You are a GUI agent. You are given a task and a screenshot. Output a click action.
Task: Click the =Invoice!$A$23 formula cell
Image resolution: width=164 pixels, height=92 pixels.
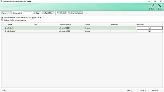(72, 31)
